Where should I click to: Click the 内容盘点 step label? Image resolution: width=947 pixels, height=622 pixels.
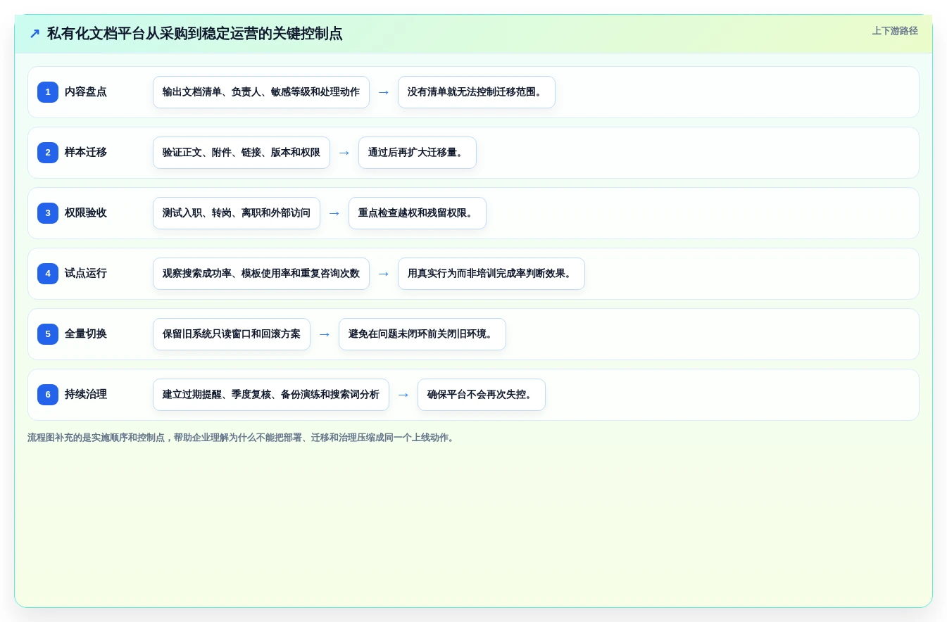[86, 92]
